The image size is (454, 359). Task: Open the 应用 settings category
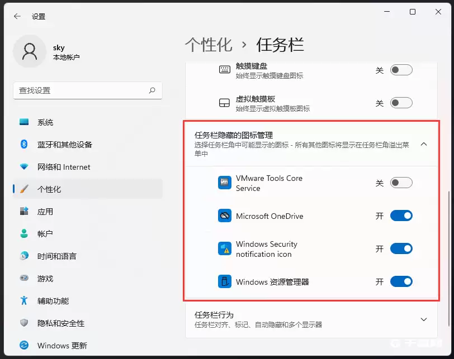coord(88,211)
